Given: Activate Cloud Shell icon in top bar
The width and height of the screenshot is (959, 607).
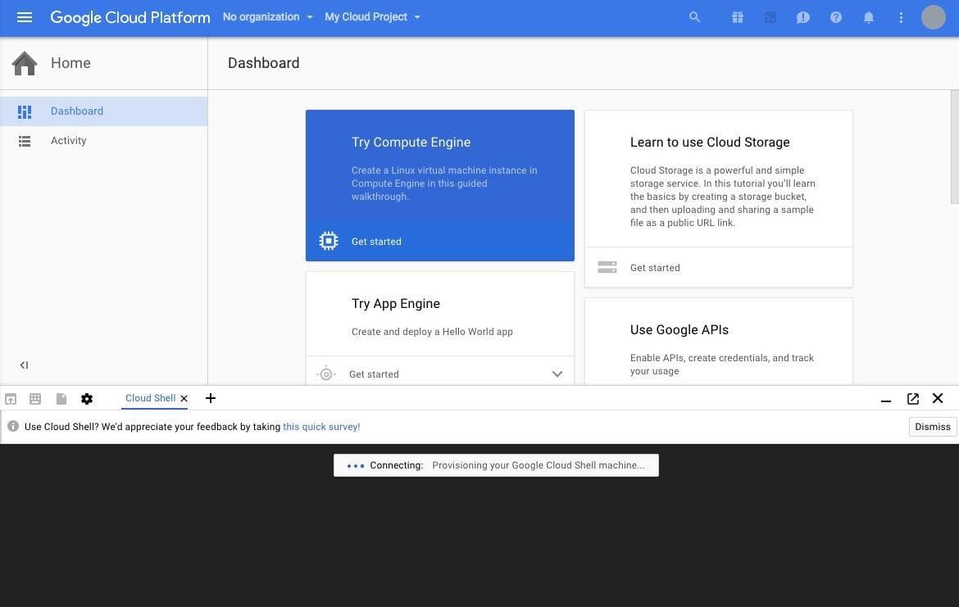Looking at the screenshot, I should point(770,17).
